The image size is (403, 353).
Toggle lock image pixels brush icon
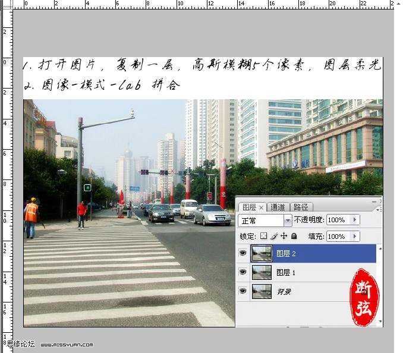(x=274, y=236)
